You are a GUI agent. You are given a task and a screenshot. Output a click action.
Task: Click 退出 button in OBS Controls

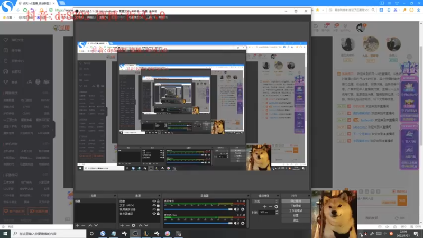[x=296, y=221]
